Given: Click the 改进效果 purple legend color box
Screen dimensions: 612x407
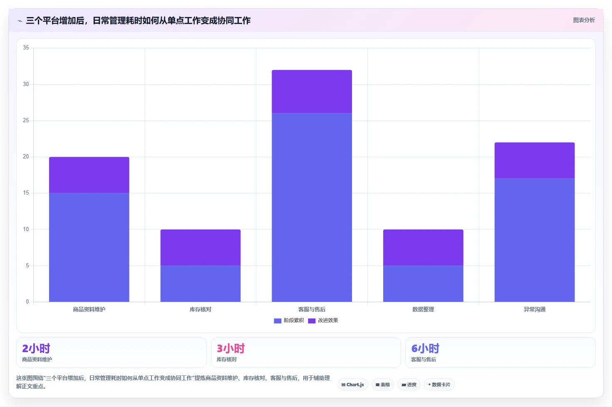Looking at the screenshot, I should click(312, 321).
